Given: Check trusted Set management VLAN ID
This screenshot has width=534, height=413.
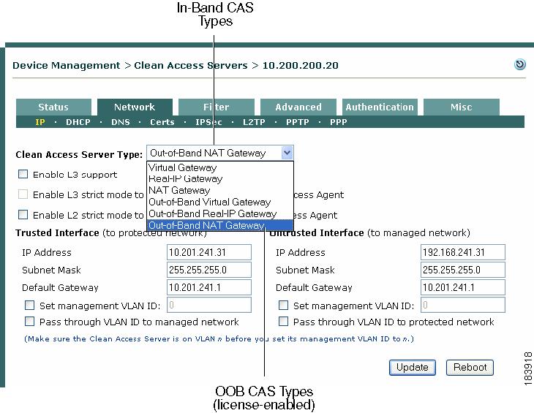Looking at the screenshot, I should [x=30, y=305].
